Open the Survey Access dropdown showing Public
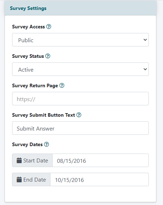163x205 pixels. tap(80, 40)
